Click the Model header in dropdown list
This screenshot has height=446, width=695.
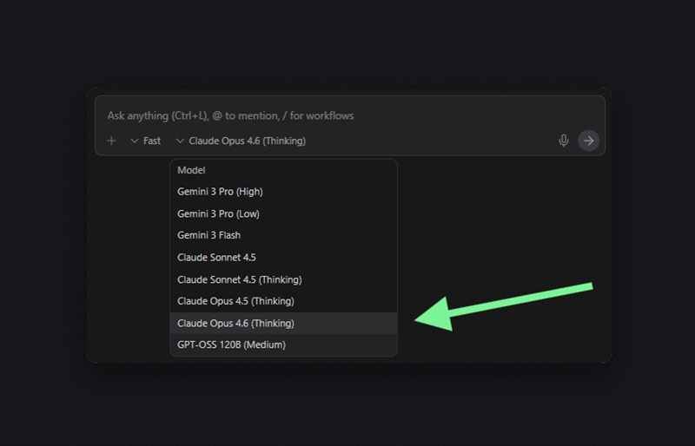pyautogui.click(x=191, y=170)
